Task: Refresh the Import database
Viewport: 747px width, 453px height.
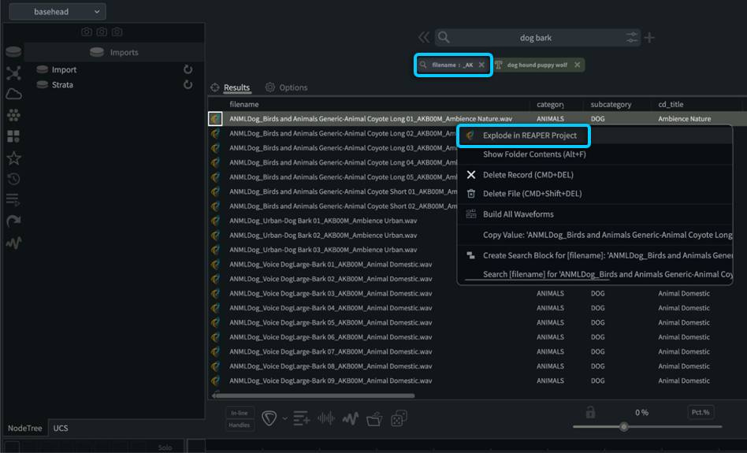Action: coord(188,69)
